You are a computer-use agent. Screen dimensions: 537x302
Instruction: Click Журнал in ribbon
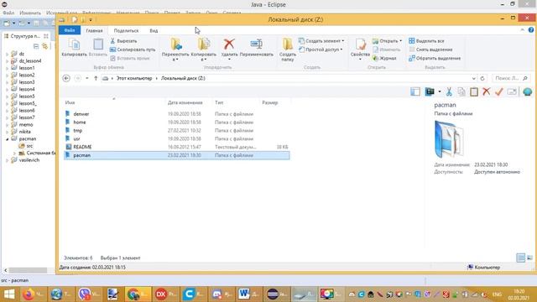pos(384,58)
